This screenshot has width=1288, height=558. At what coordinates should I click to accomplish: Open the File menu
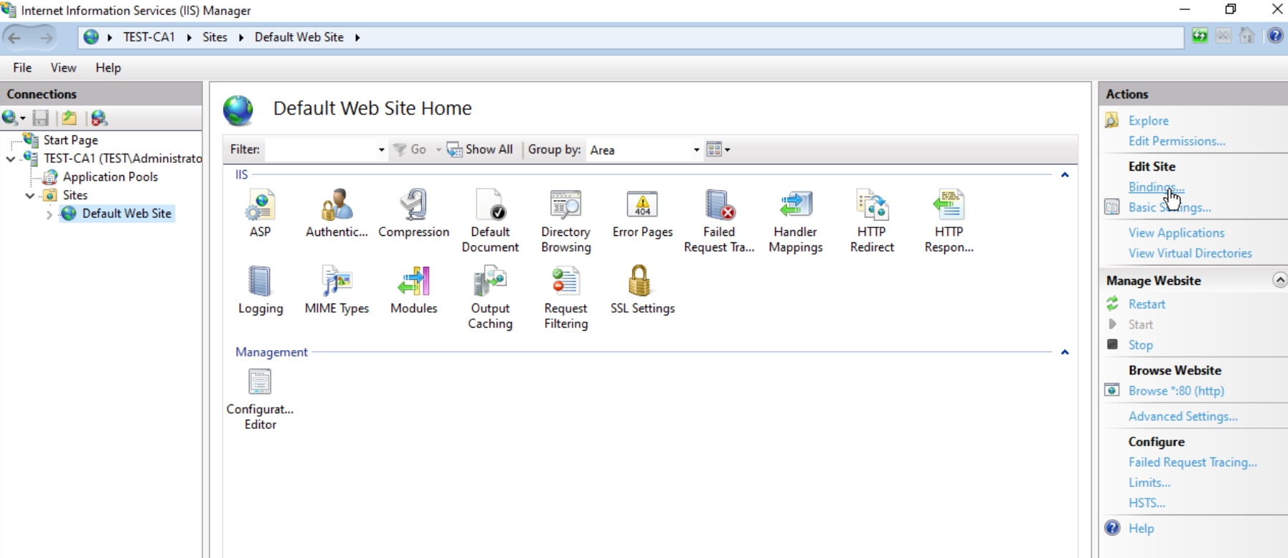22,67
